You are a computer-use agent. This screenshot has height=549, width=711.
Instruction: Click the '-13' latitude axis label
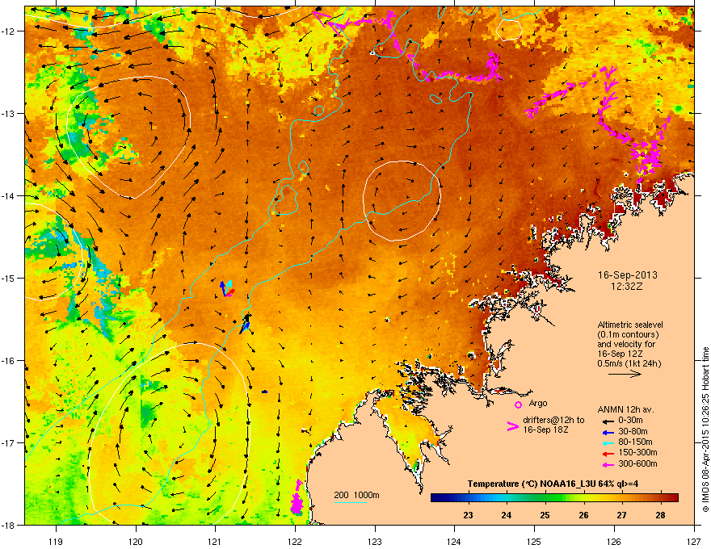click(8, 113)
